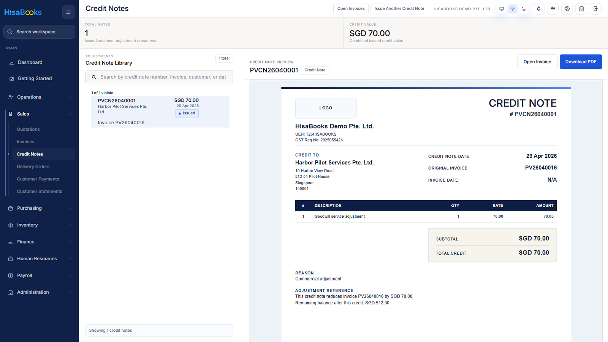Click the original invoice number PV26040016 in preview
The width and height of the screenshot is (608, 342).
pos(541,168)
